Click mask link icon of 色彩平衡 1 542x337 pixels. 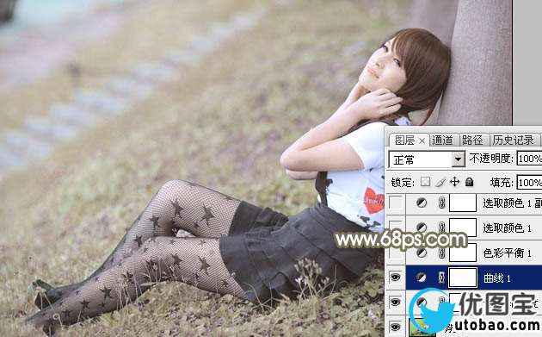point(441,253)
